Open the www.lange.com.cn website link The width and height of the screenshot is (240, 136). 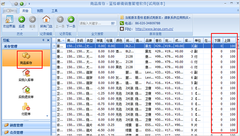click(154, 29)
